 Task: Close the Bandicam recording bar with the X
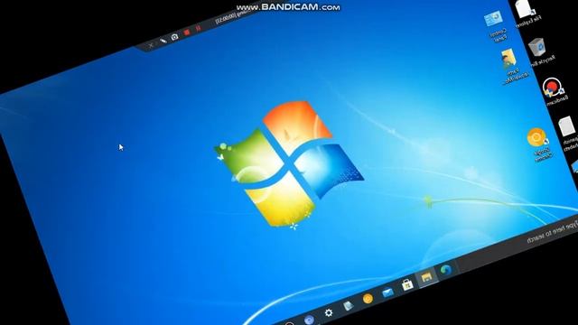[x=151, y=46]
